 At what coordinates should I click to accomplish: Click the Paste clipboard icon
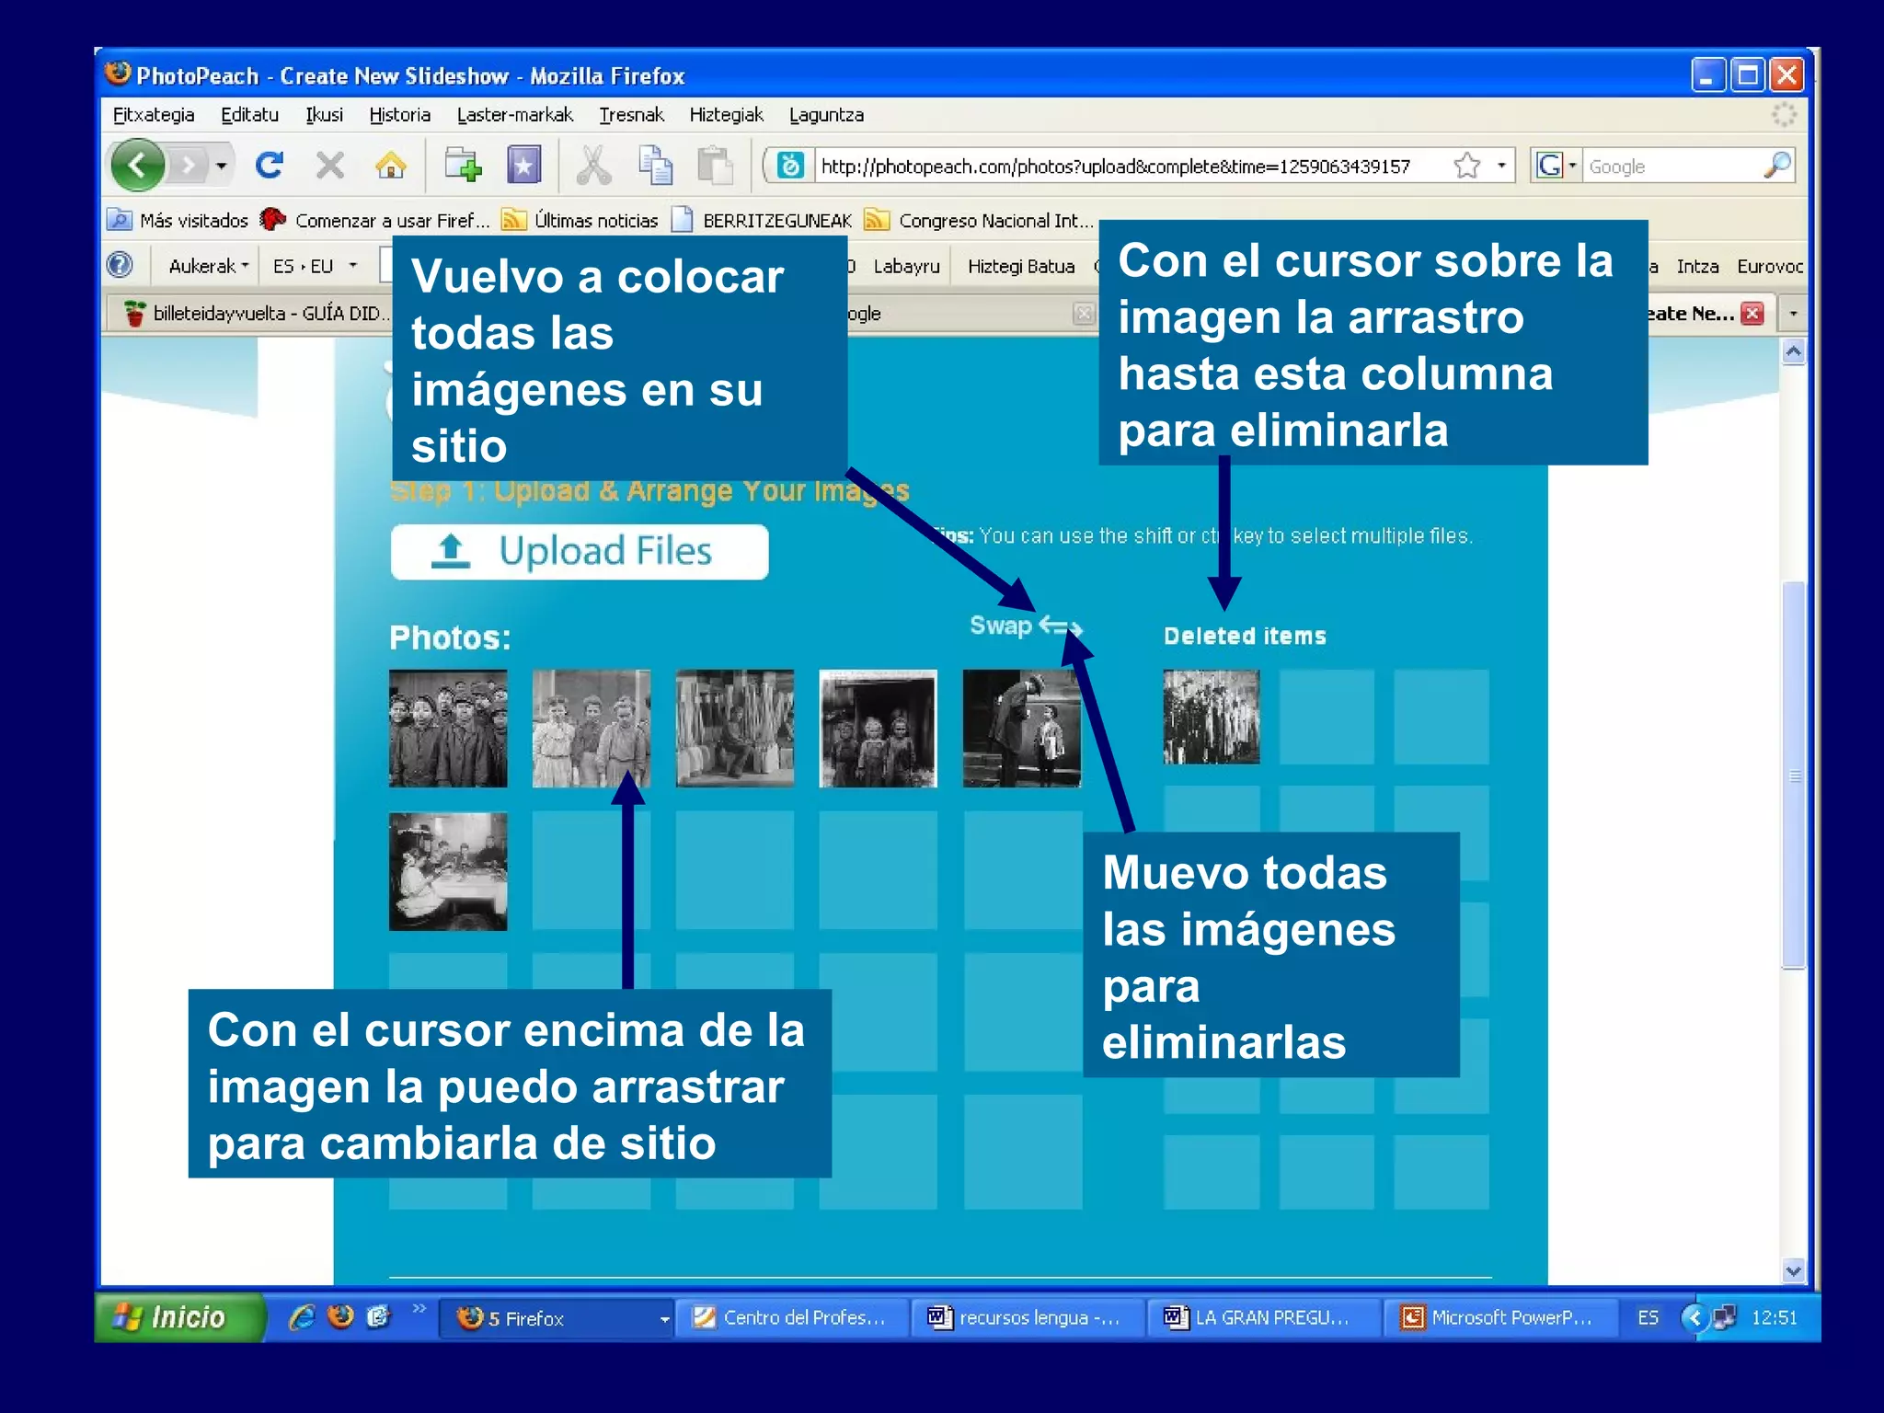(x=715, y=166)
